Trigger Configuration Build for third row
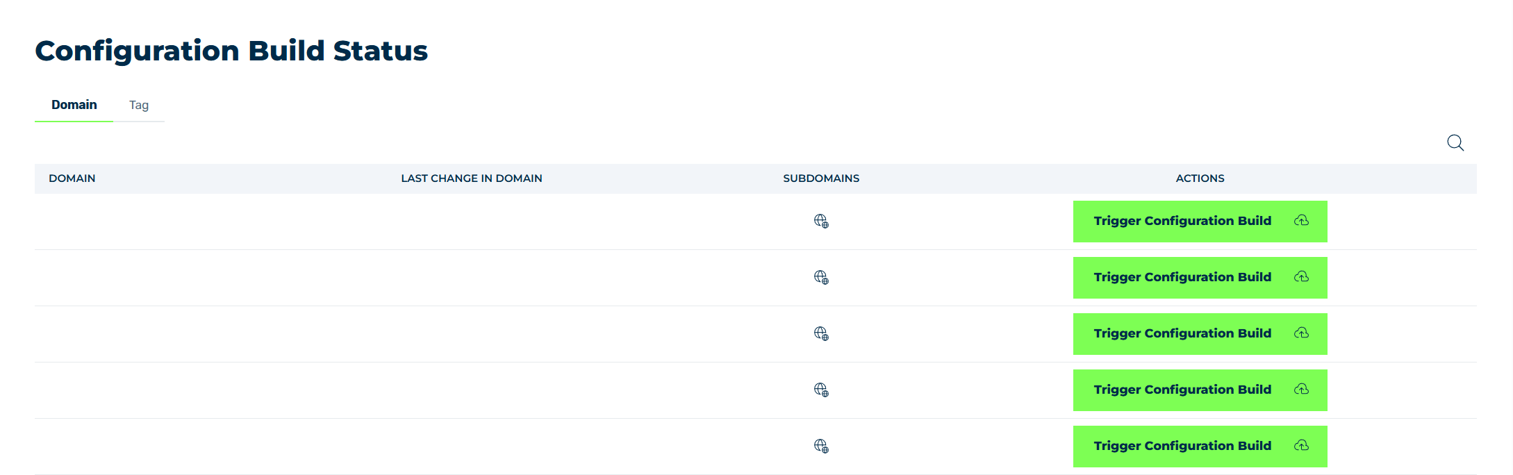 [x=1200, y=334]
